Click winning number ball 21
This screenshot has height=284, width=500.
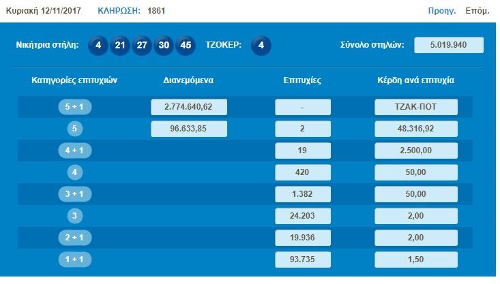click(x=120, y=46)
